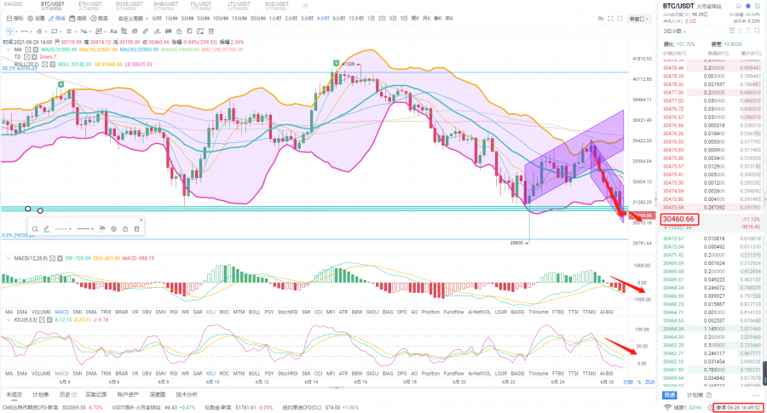Image resolution: width=767 pixels, height=413 pixels.
Task: Click the delete icon in floating line toolbar
Action: [x=136, y=229]
